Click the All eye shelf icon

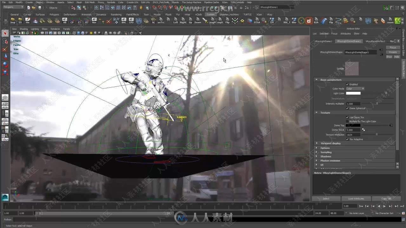(65, 21)
